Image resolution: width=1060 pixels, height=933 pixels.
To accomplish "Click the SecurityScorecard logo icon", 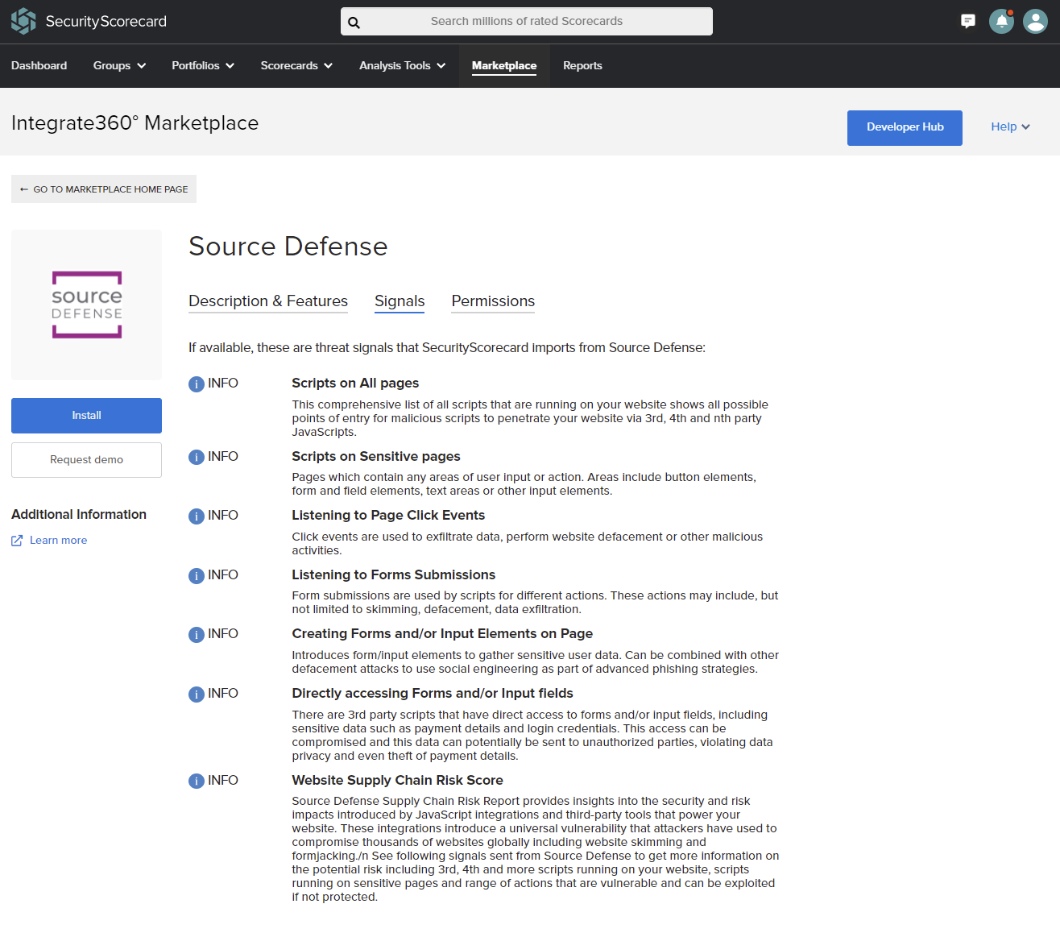I will [x=23, y=20].
